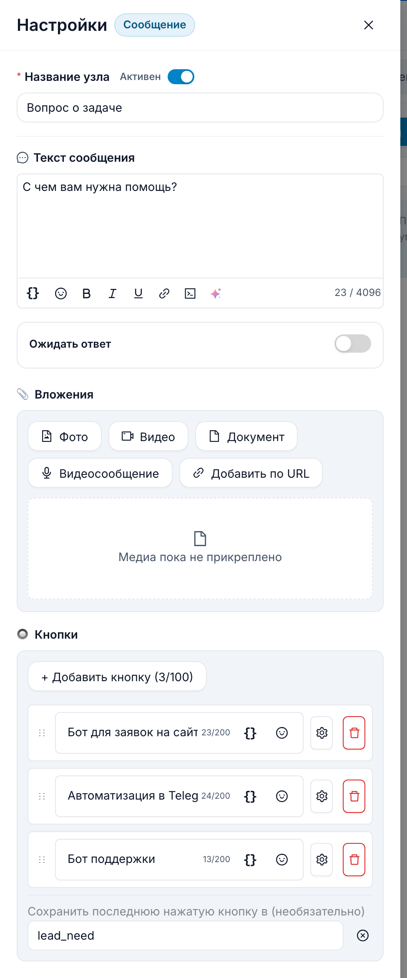Screen dimensions: 407x978
Task: Open settings gear for Бот для заявок button
Action: pos(322,733)
